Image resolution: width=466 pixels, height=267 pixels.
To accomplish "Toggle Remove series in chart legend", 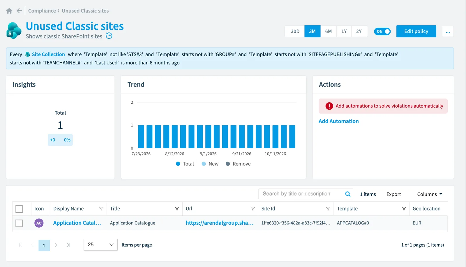I will (x=238, y=164).
